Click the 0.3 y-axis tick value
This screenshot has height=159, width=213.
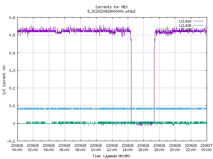[12, 71]
